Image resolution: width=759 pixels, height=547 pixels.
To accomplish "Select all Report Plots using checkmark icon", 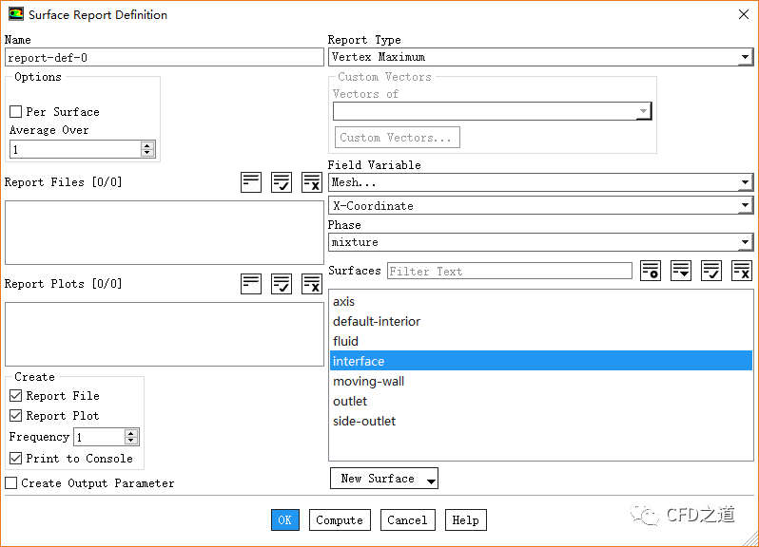I will (282, 284).
